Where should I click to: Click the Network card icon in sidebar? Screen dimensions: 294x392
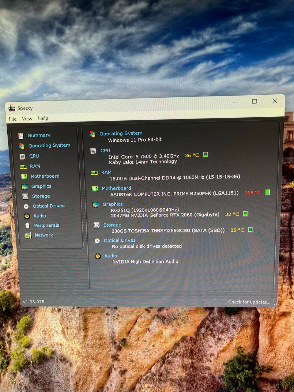click(28, 236)
